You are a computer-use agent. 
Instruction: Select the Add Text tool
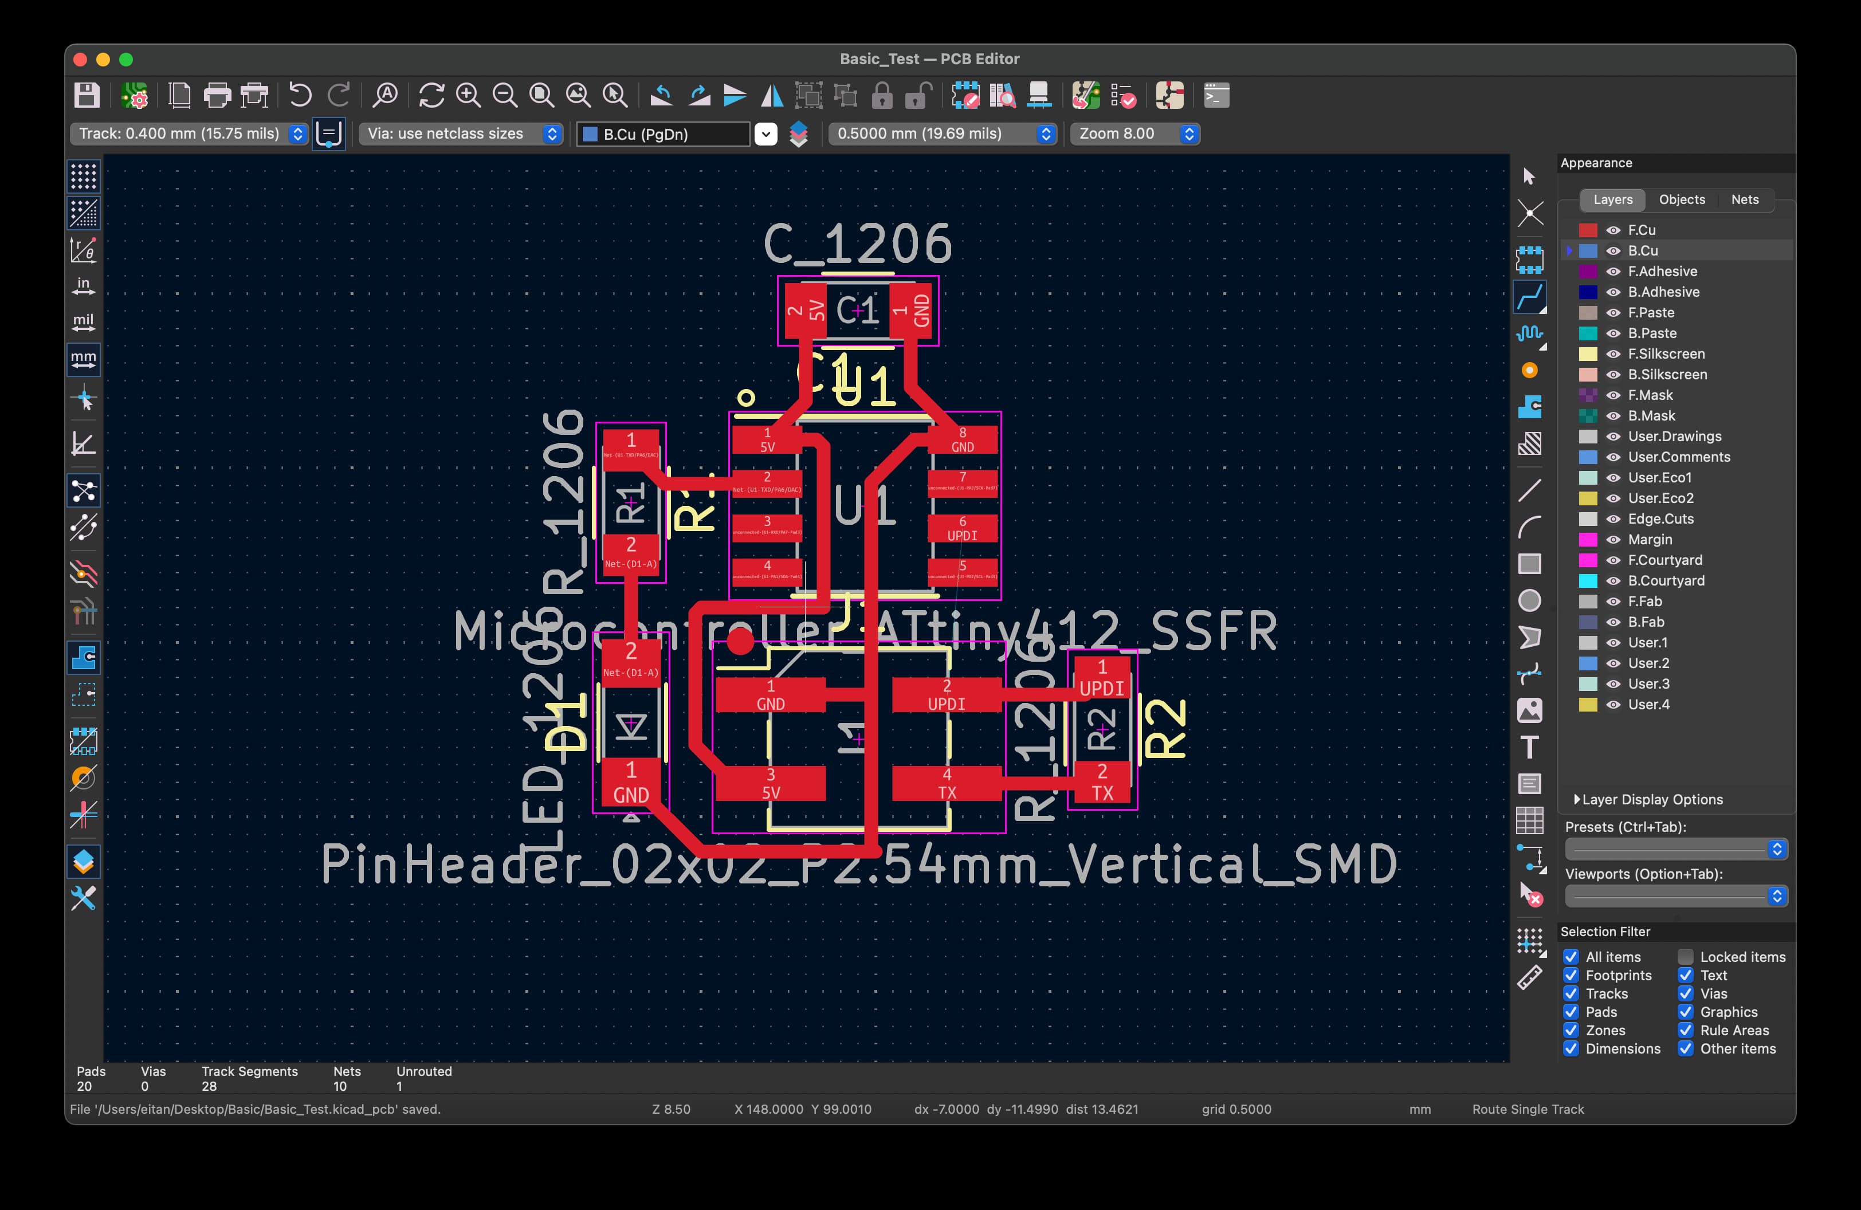tap(1529, 747)
